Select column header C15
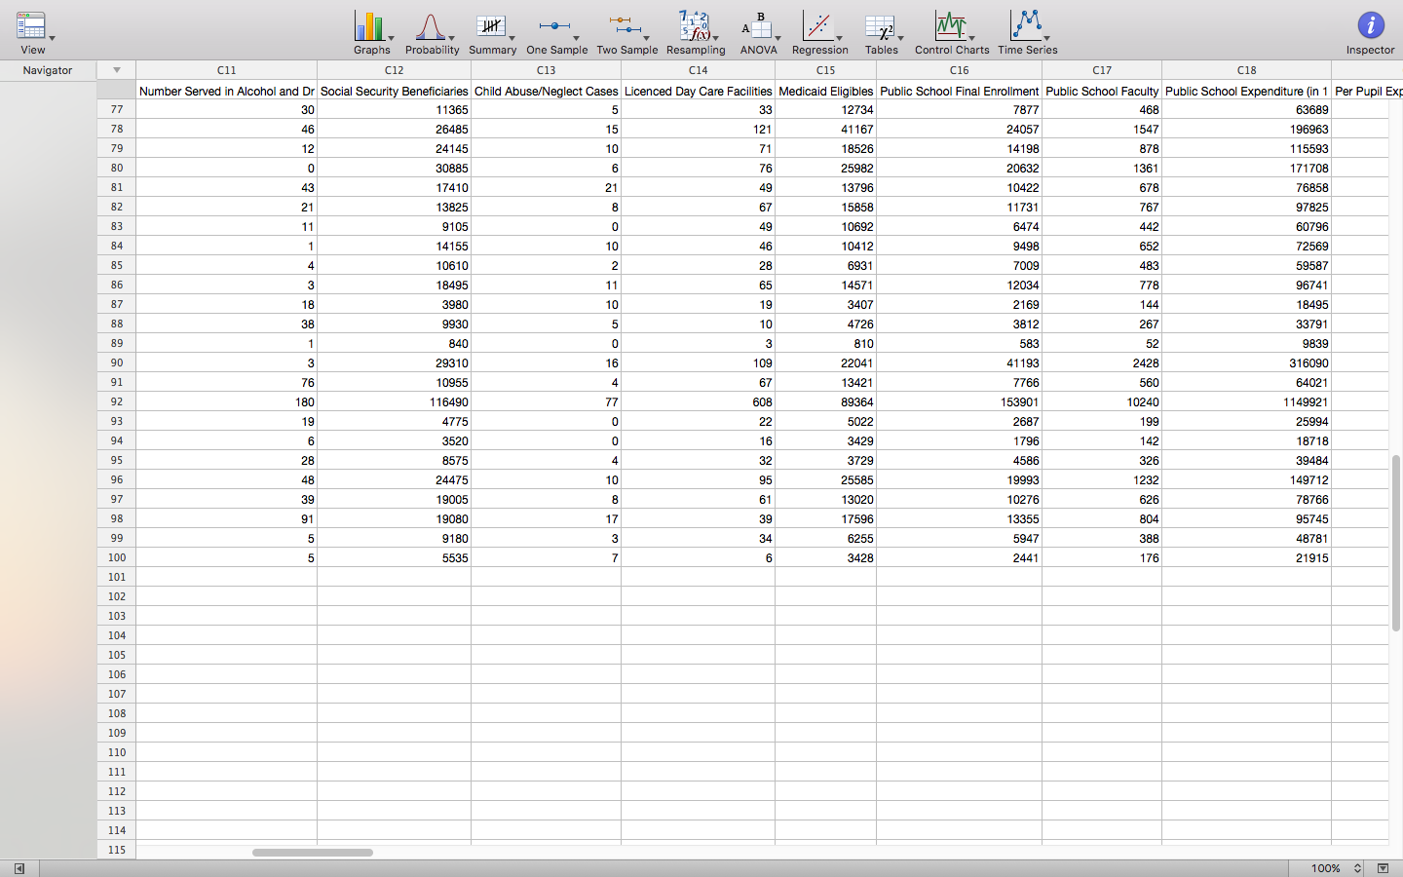 point(825,70)
